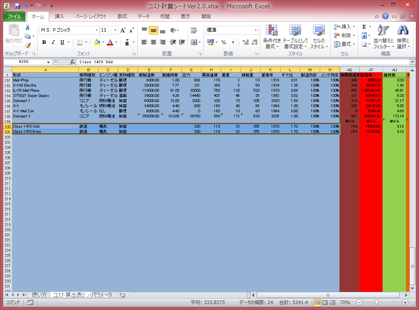Viewport: 419px width, 310px height.
Task: Increase decimal places
Action: tap(245, 42)
